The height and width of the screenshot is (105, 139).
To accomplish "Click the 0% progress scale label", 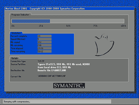I will 13,26.
